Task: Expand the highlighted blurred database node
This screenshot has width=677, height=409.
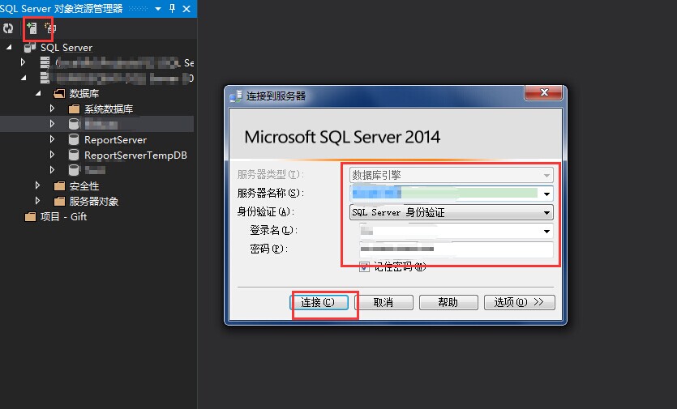Action: click(x=52, y=124)
